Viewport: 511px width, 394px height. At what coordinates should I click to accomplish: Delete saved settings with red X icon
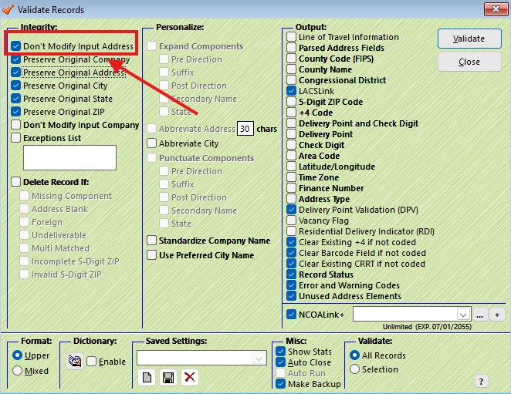[x=190, y=377]
